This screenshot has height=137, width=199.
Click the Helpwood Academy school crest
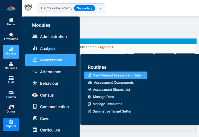point(28,7)
